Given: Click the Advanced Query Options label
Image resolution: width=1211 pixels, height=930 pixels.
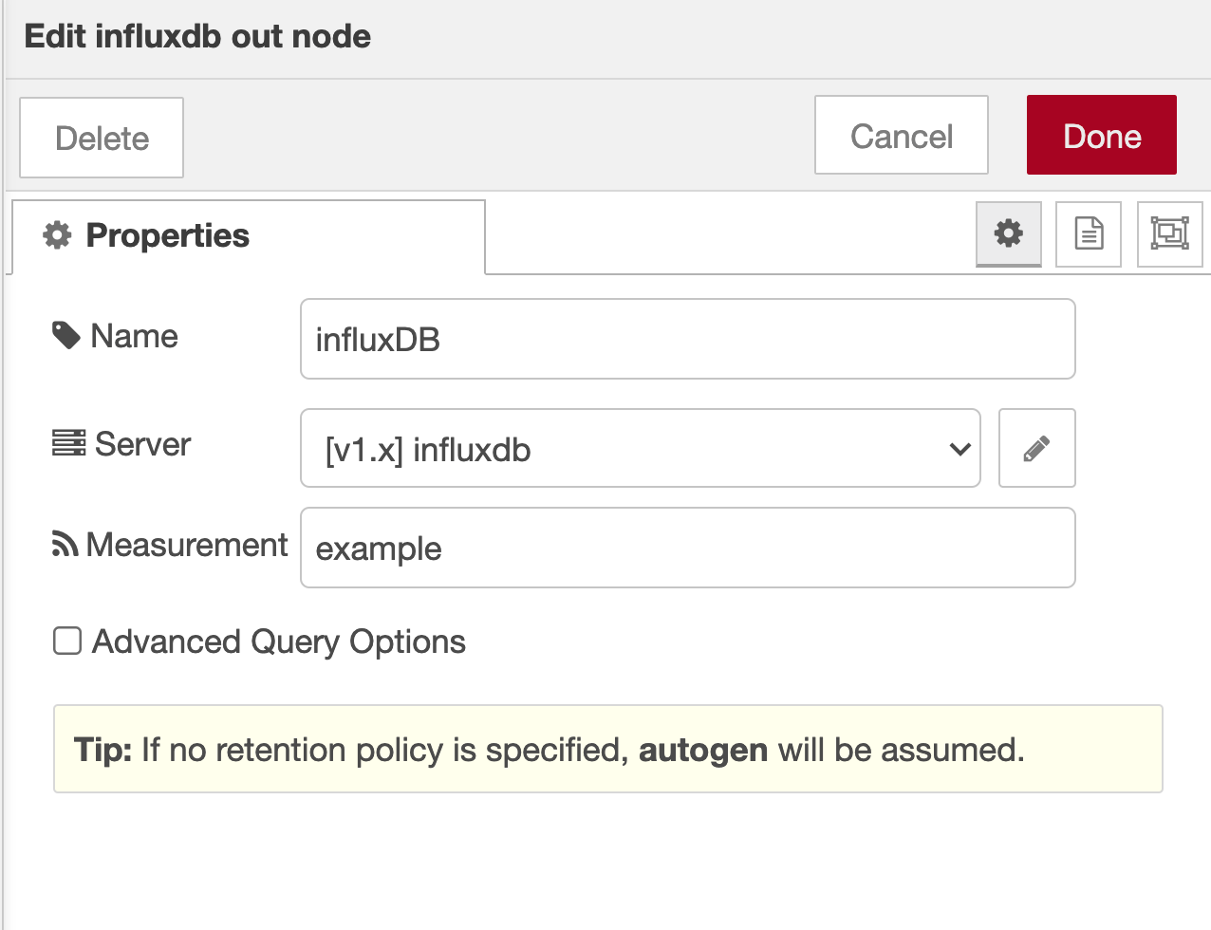Looking at the screenshot, I should pyautogui.click(x=278, y=642).
